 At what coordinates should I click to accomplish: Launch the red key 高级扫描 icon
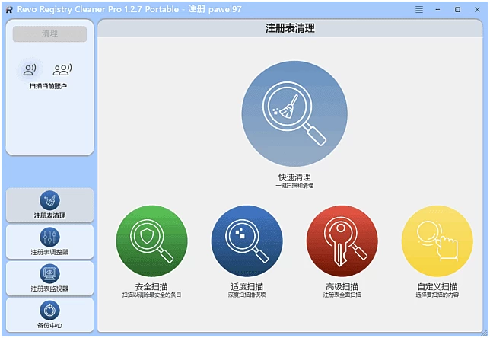pyautogui.click(x=342, y=241)
